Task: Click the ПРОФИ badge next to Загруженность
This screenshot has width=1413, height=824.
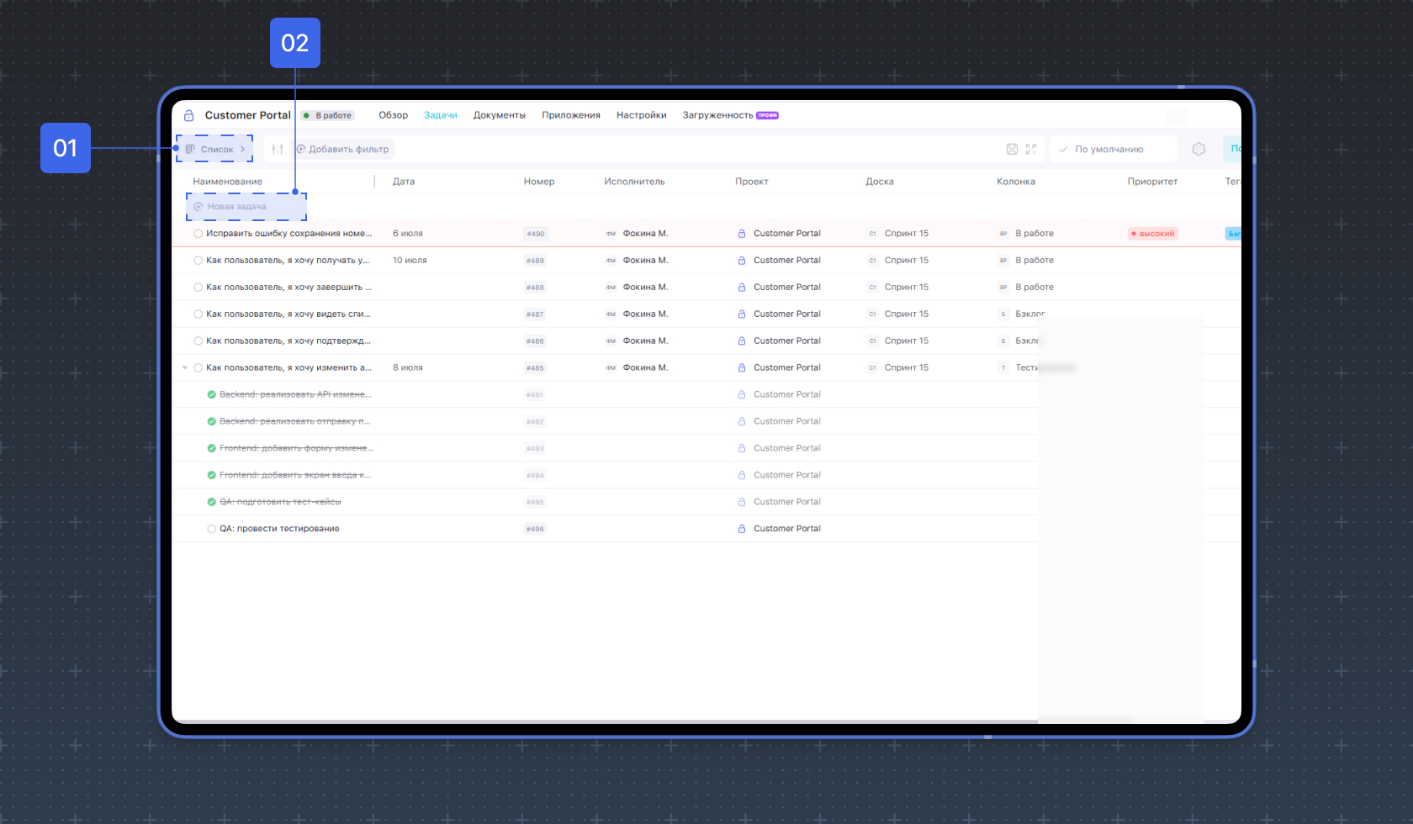Action: (x=767, y=116)
